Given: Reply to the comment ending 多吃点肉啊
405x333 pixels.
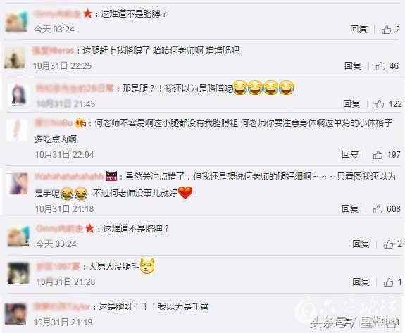Looking at the screenshot, I should [x=350, y=155].
